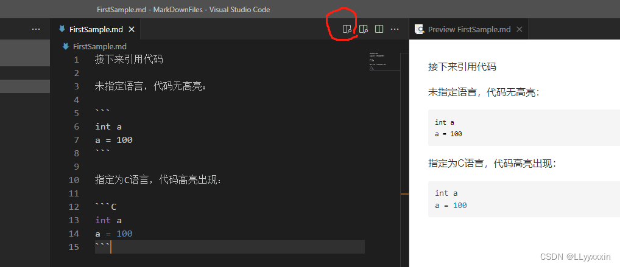Image resolution: width=620 pixels, height=267 pixels.
Task: Click editor line 3 未指定语言，代码无高亮
Action: [150, 86]
